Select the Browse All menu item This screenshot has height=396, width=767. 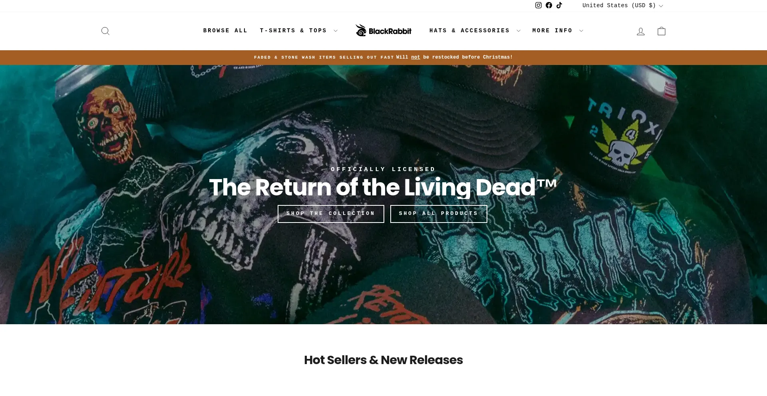tap(225, 31)
